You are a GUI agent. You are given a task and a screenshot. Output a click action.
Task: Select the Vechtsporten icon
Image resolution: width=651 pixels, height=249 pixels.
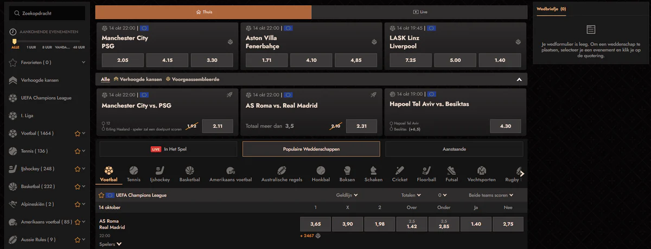click(481, 171)
